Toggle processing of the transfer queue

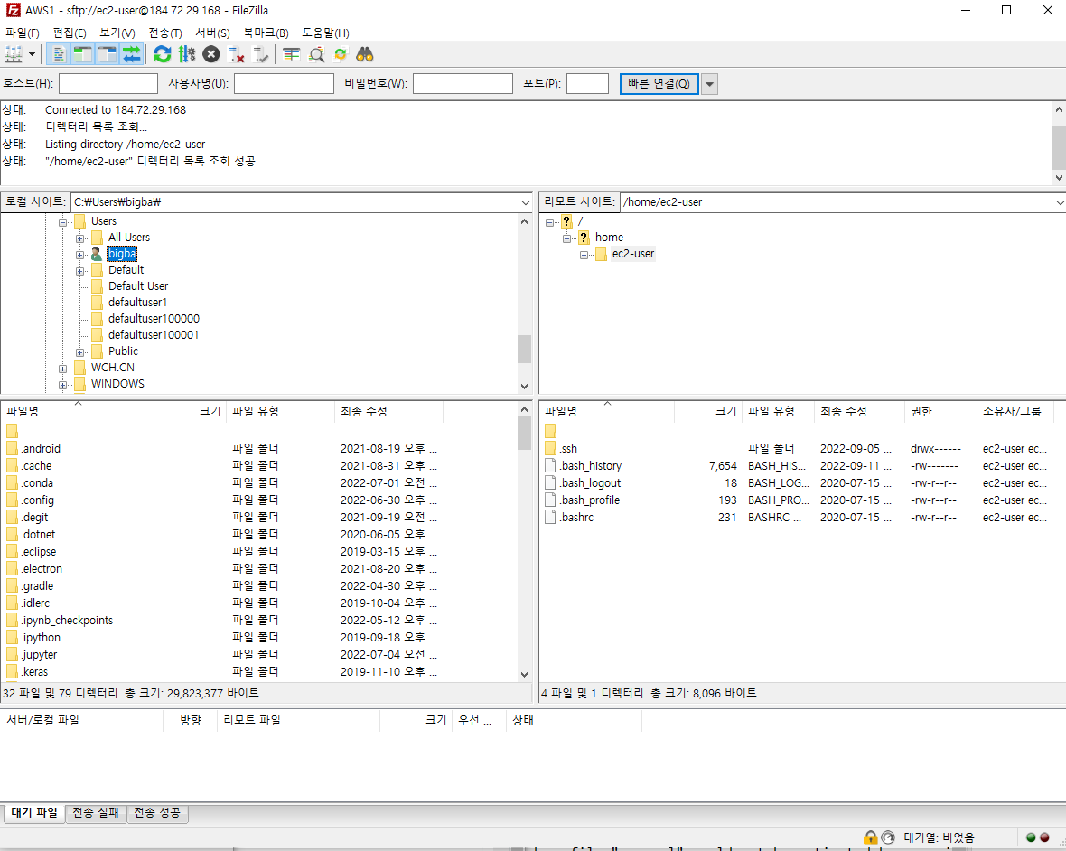tap(187, 54)
